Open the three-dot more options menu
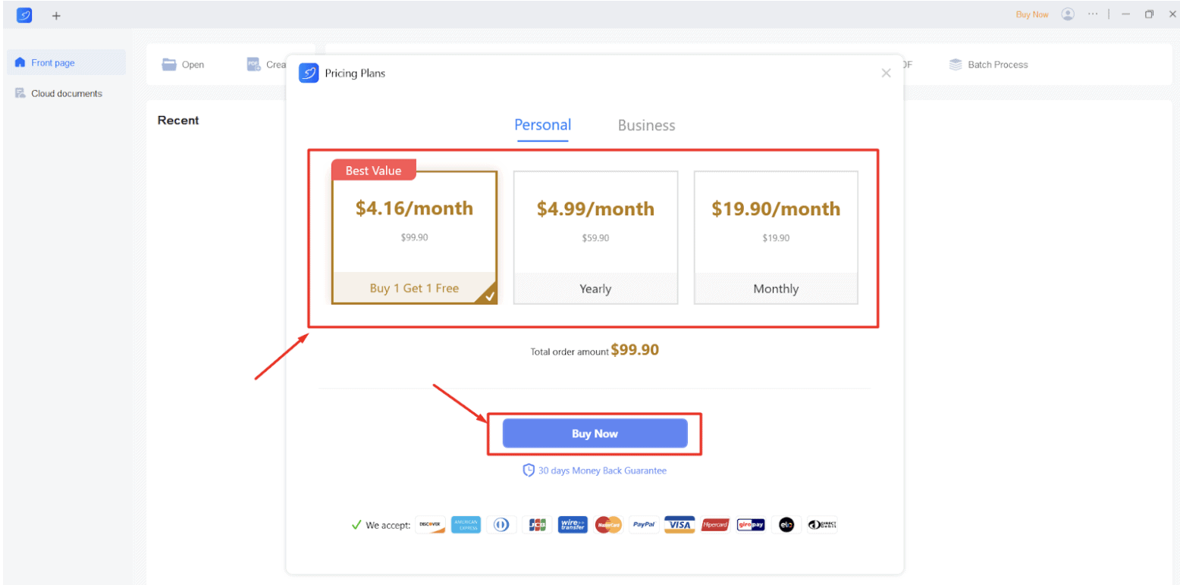Viewport: 1180px width, 585px height. (1092, 14)
